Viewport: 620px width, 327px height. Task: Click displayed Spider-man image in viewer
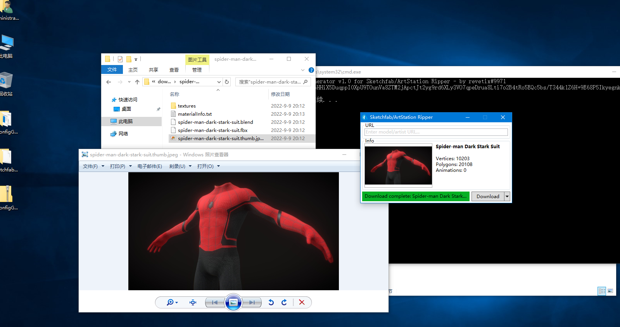point(233,231)
